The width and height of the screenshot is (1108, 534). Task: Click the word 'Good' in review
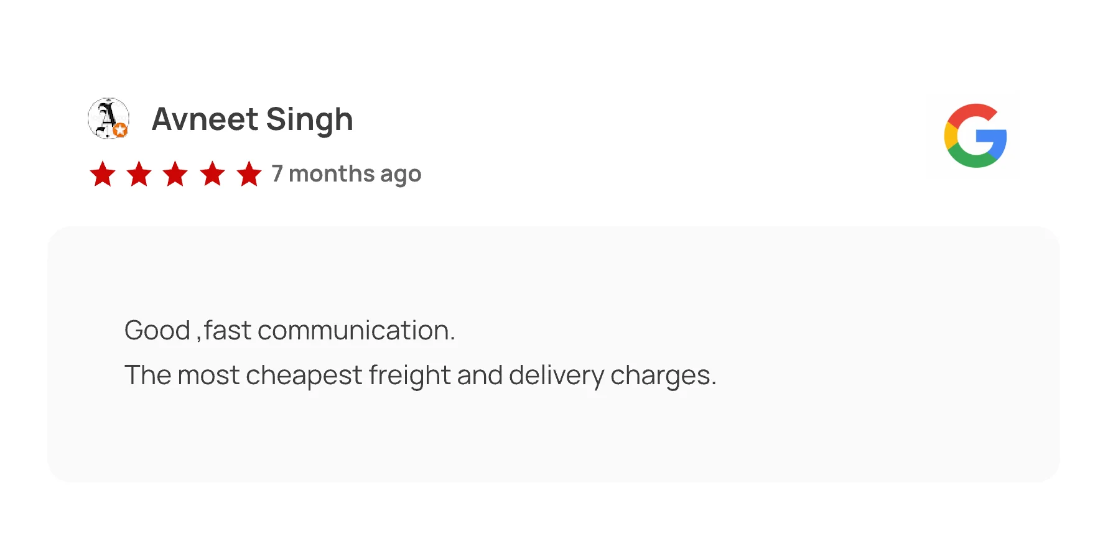pyautogui.click(x=157, y=330)
